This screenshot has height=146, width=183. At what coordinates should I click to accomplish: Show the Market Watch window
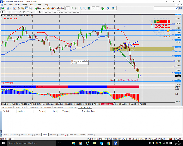pos(14,8)
